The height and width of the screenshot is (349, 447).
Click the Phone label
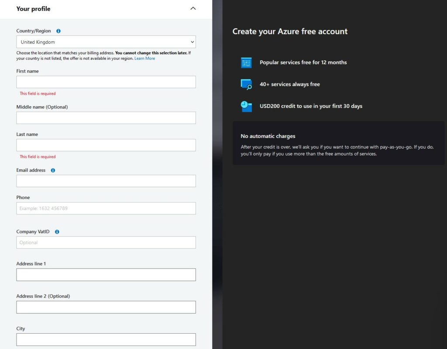click(23, 197)
